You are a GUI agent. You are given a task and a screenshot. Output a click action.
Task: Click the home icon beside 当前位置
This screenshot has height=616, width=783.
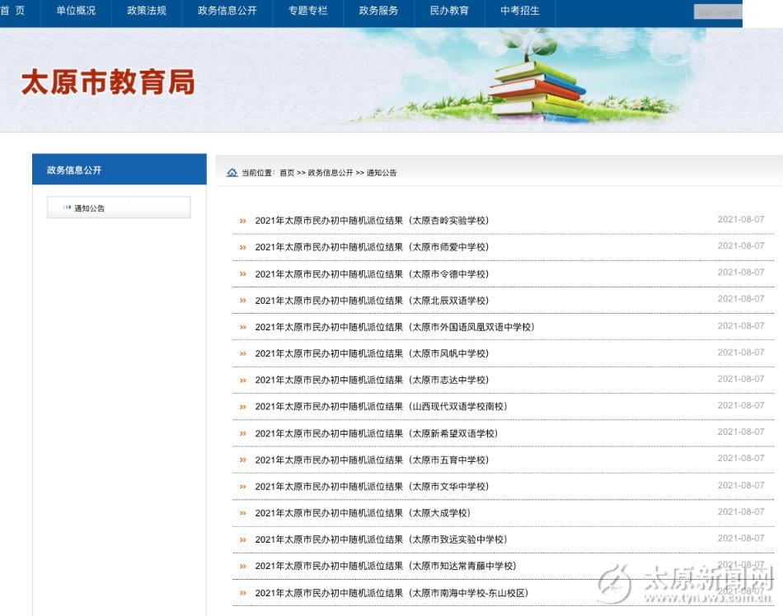(x=232, y=173)
